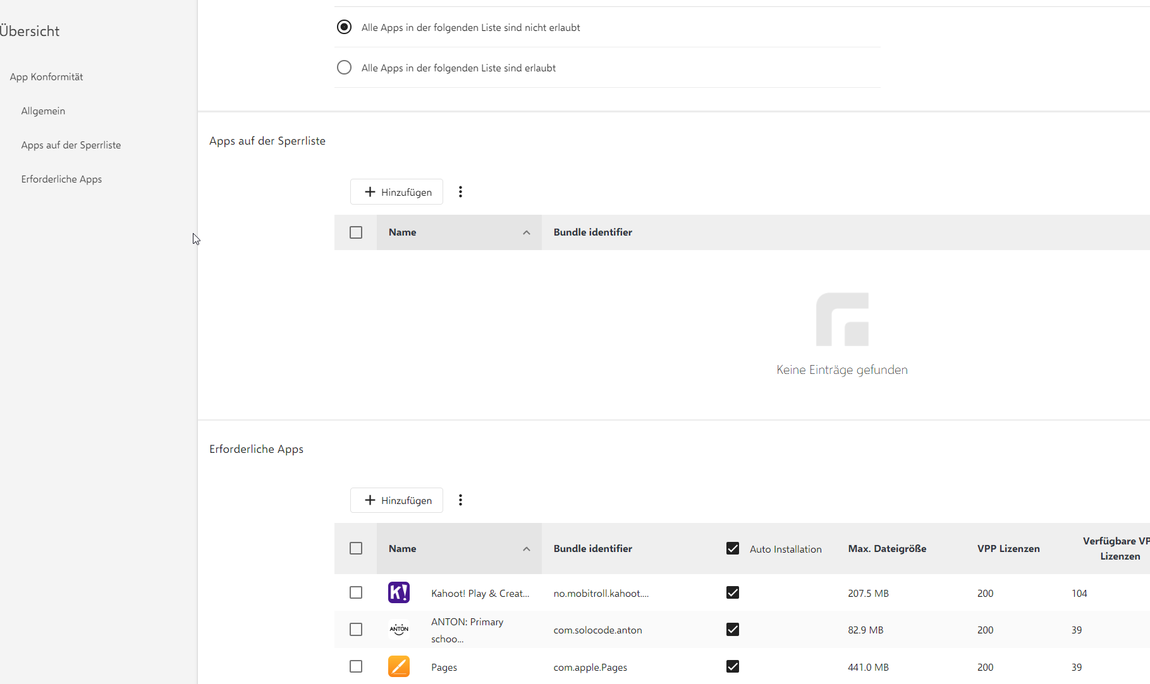Toggle auto installation for Pages
1150x684 pixels.
pyautogui.click(x=733, y=666)
